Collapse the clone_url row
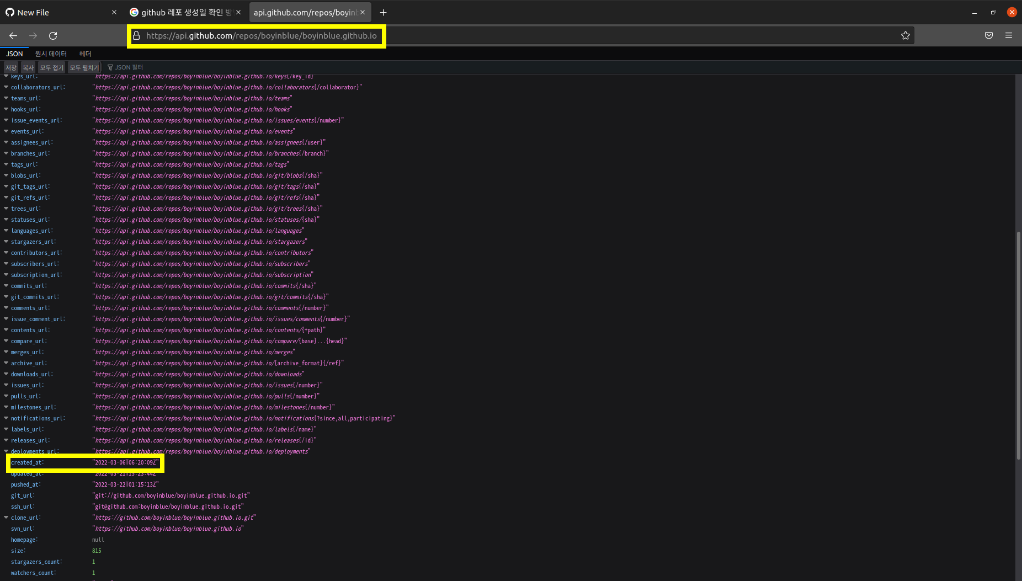This screenshot has height=581, width=1022. pyautogui.click(x=6, y=518)
